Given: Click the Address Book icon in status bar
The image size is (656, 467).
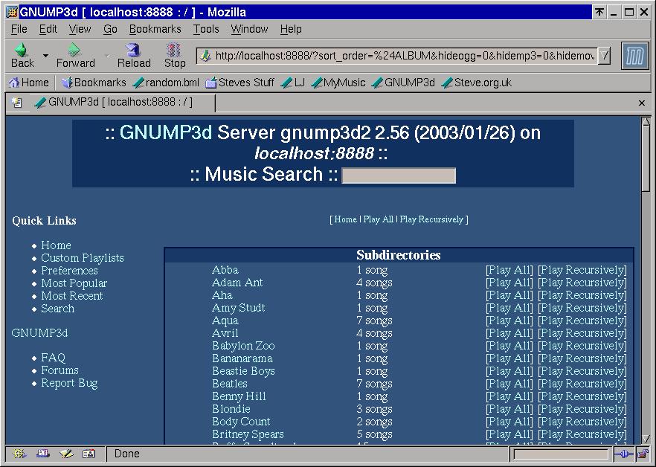Looking at the screenshot, I should (89, 454).
